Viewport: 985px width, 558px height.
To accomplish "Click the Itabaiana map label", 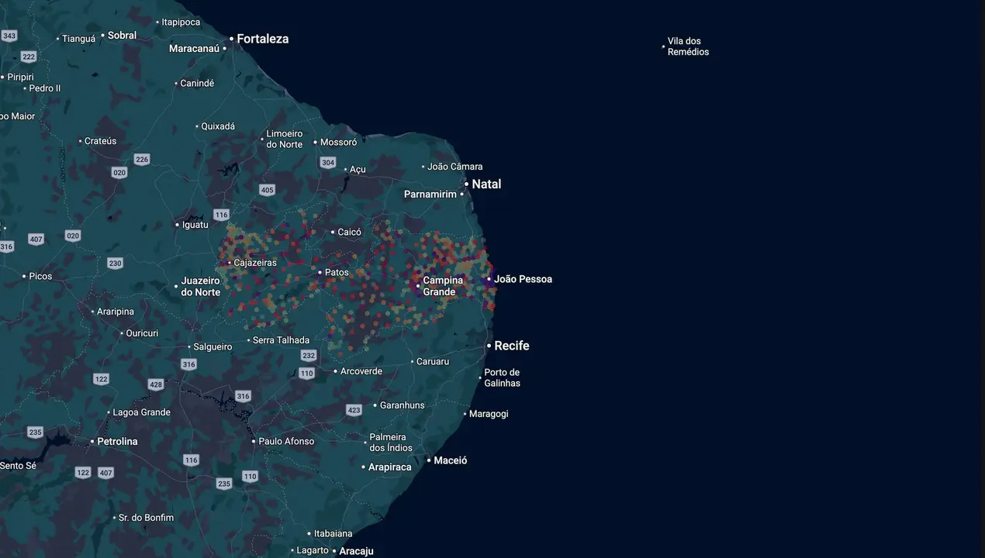I will click(x=333, y=534).
